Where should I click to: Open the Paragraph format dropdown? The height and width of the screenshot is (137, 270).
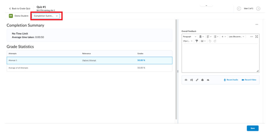click(x=190, y=36)
